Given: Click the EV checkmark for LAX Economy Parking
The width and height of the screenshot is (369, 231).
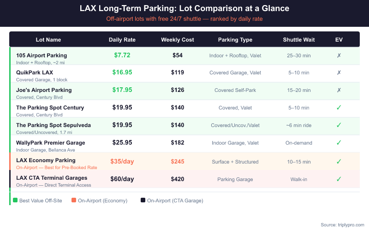Looking at the screenshot, I should pos(339,162).
